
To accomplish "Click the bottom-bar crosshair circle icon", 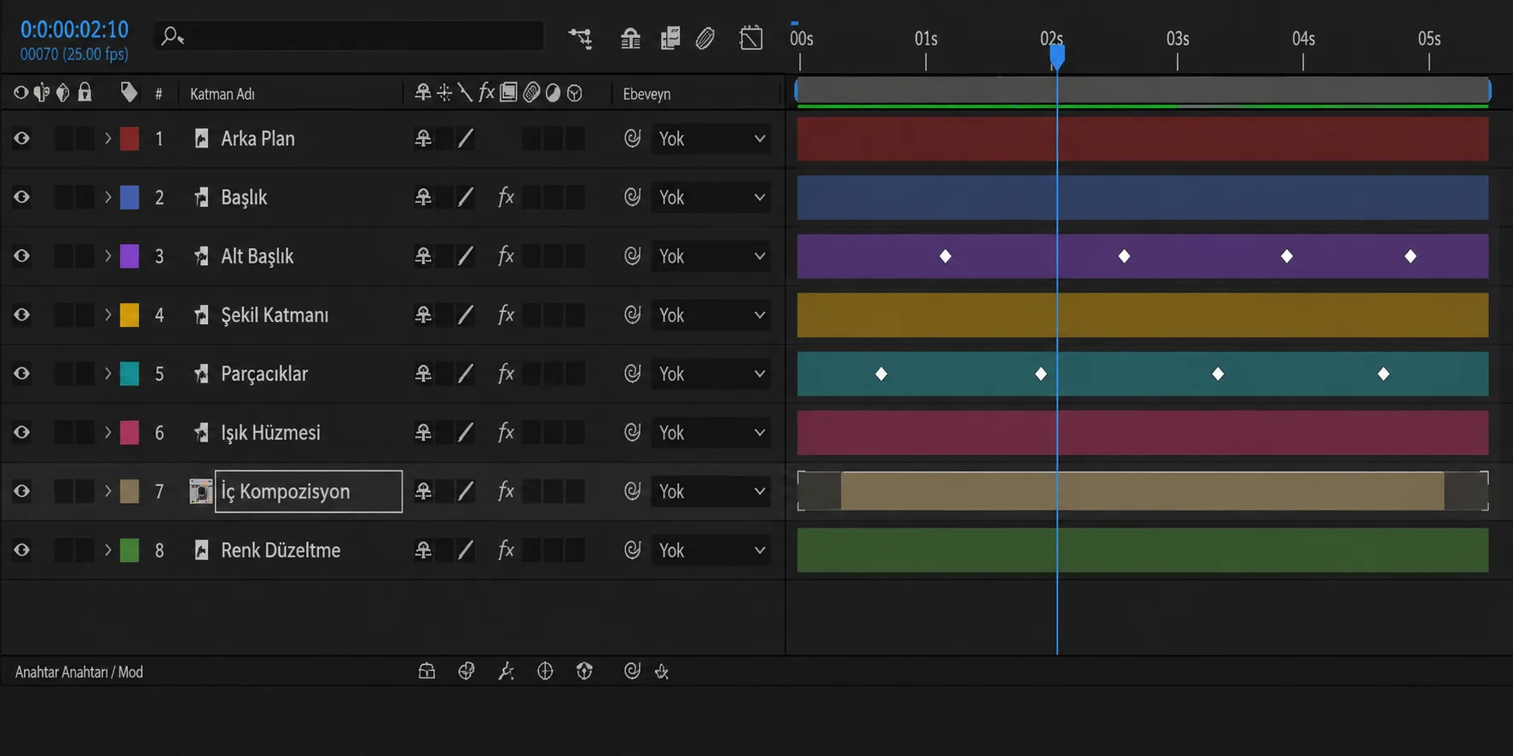I will 545,672.
